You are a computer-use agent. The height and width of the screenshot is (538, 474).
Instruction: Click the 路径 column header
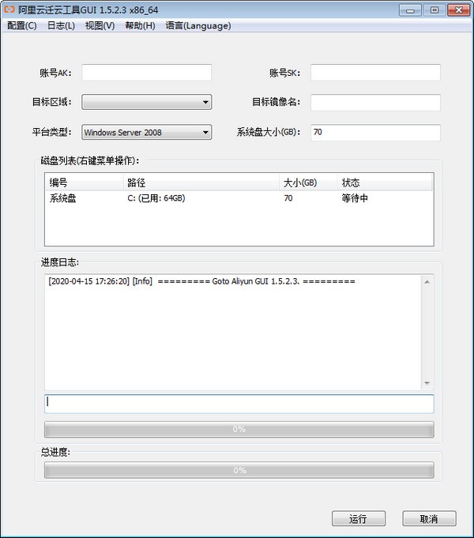pos(201,182)
